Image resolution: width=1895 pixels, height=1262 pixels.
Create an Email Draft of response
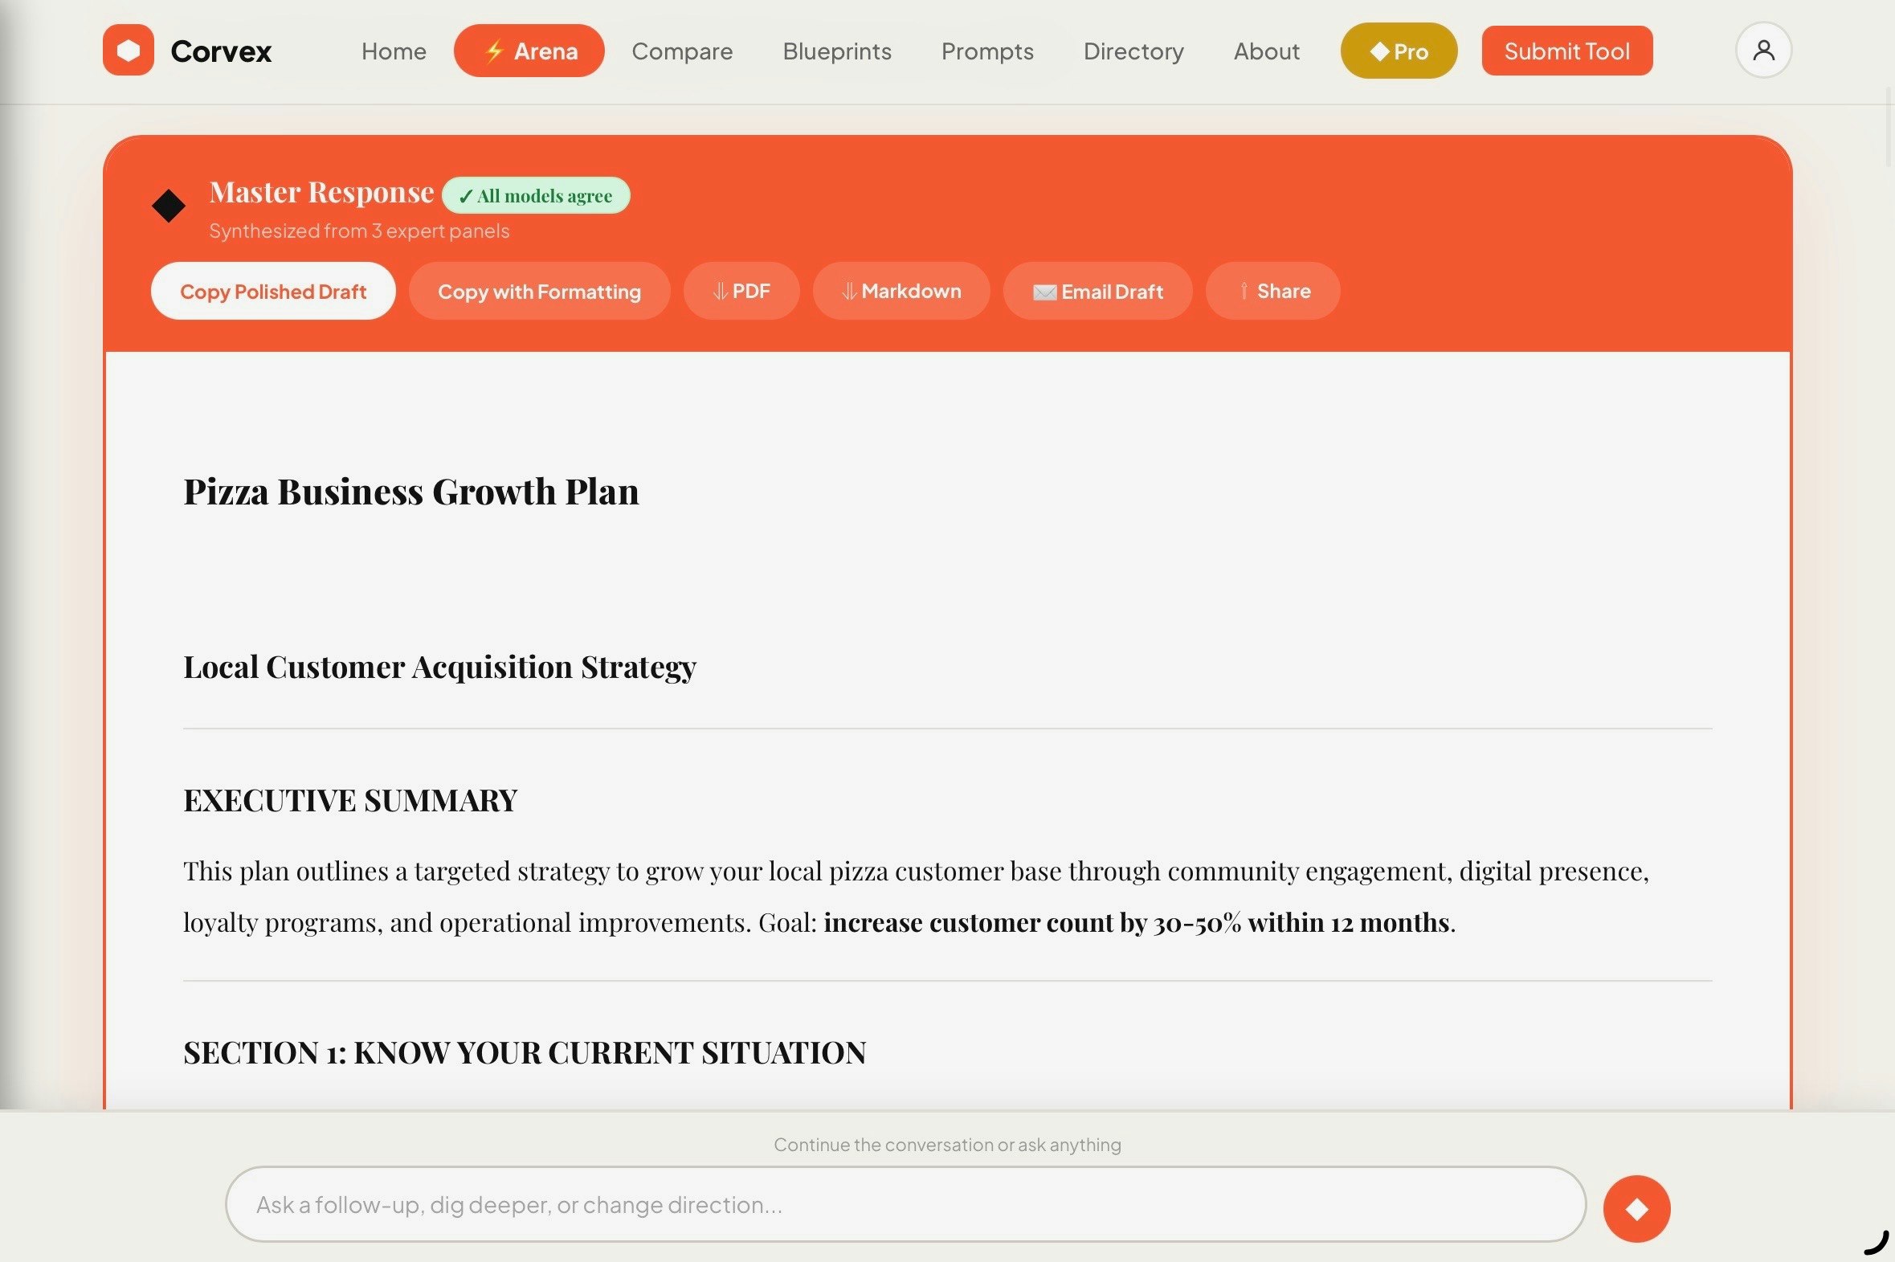pos(1097,292)
